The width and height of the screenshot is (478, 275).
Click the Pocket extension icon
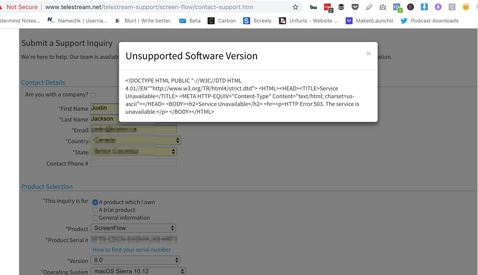(x=355, y=7)
